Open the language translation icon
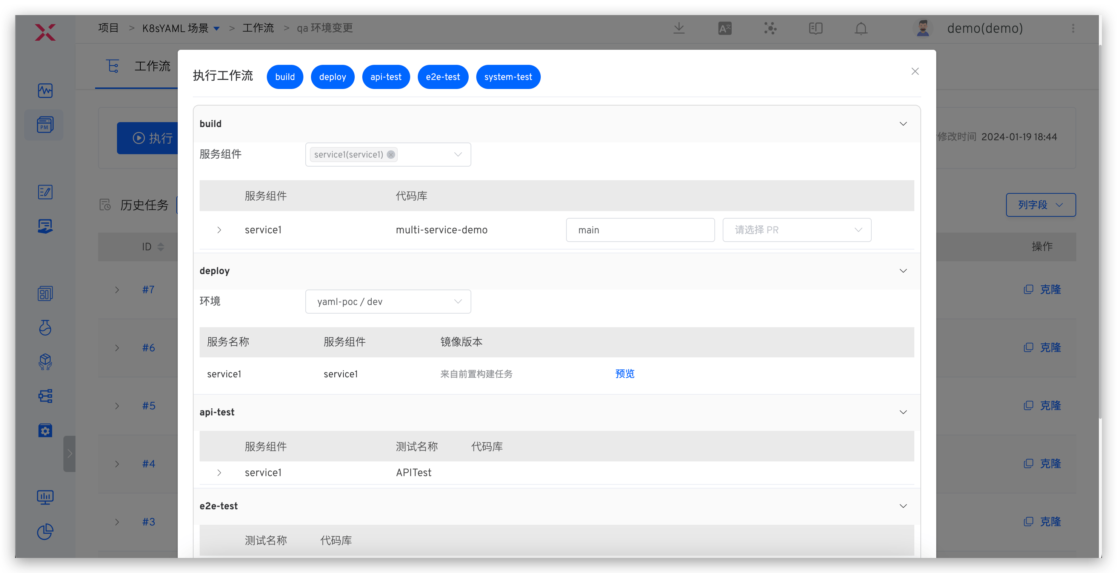This screenshot has width=1117, height=573. 725,29
